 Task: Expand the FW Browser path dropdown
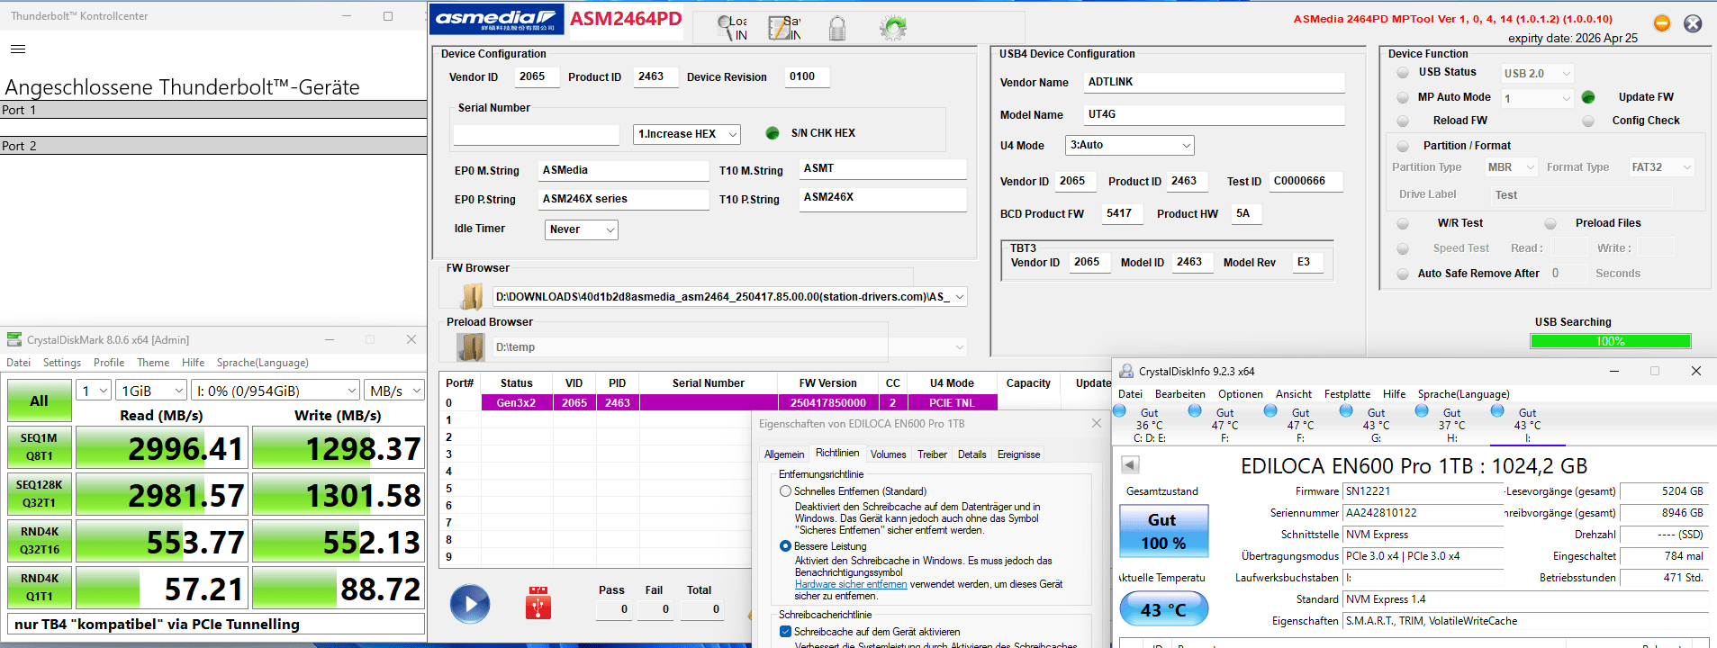click(960, 296)
